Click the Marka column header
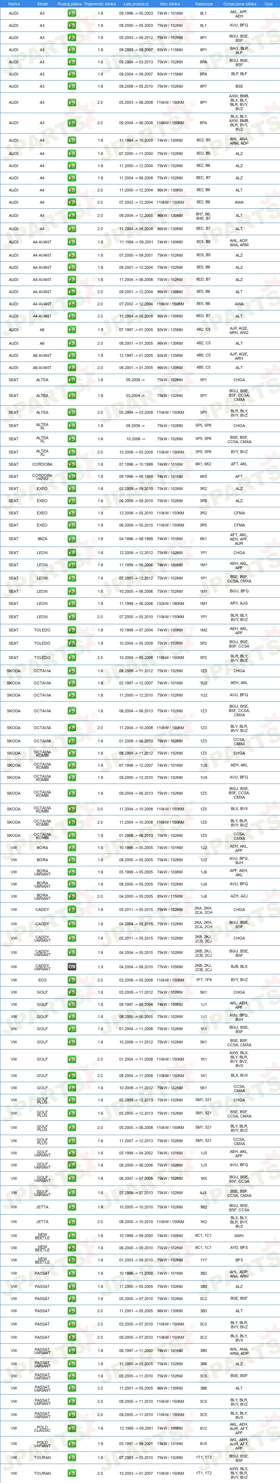 tap(14, 4)
